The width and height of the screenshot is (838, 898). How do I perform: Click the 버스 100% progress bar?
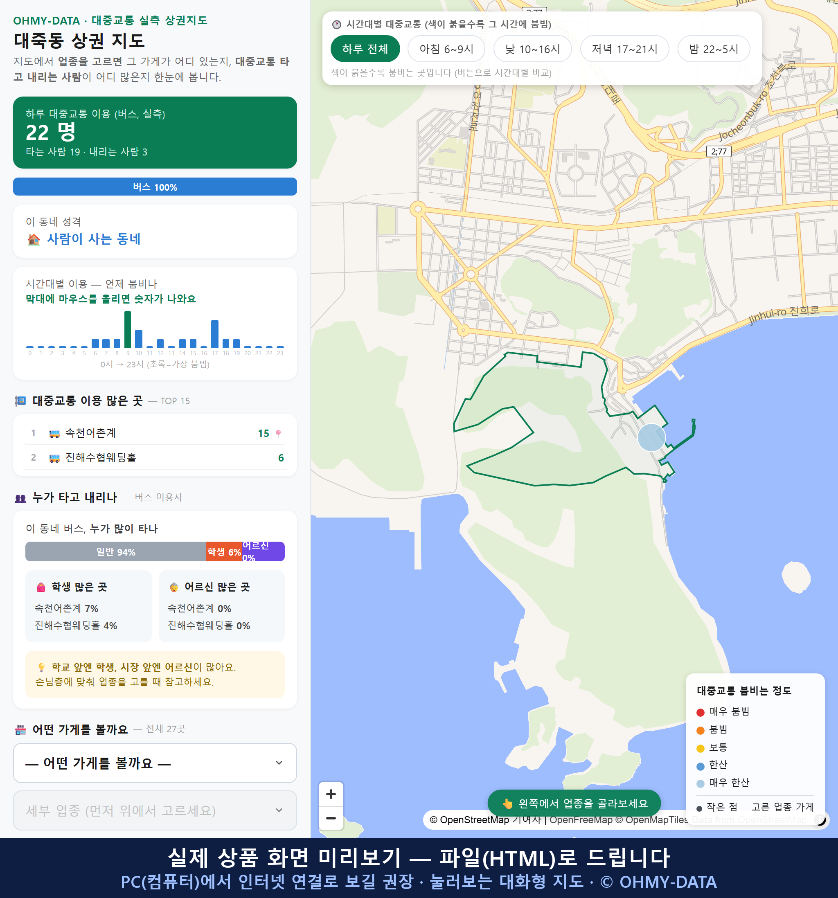pos(155,187)
